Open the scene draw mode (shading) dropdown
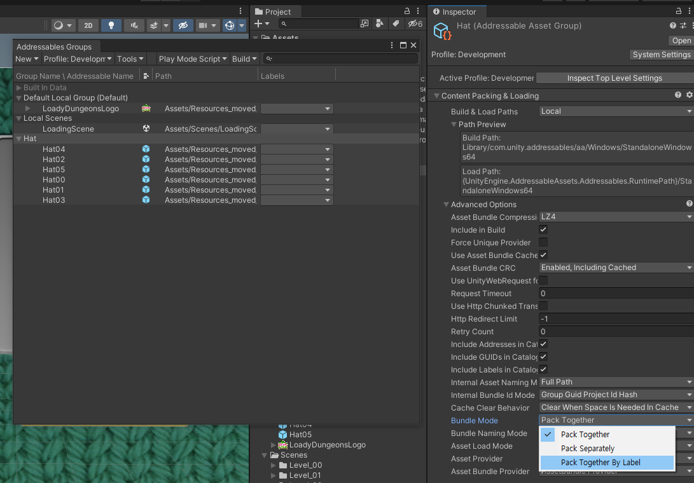 pos(63,25)
